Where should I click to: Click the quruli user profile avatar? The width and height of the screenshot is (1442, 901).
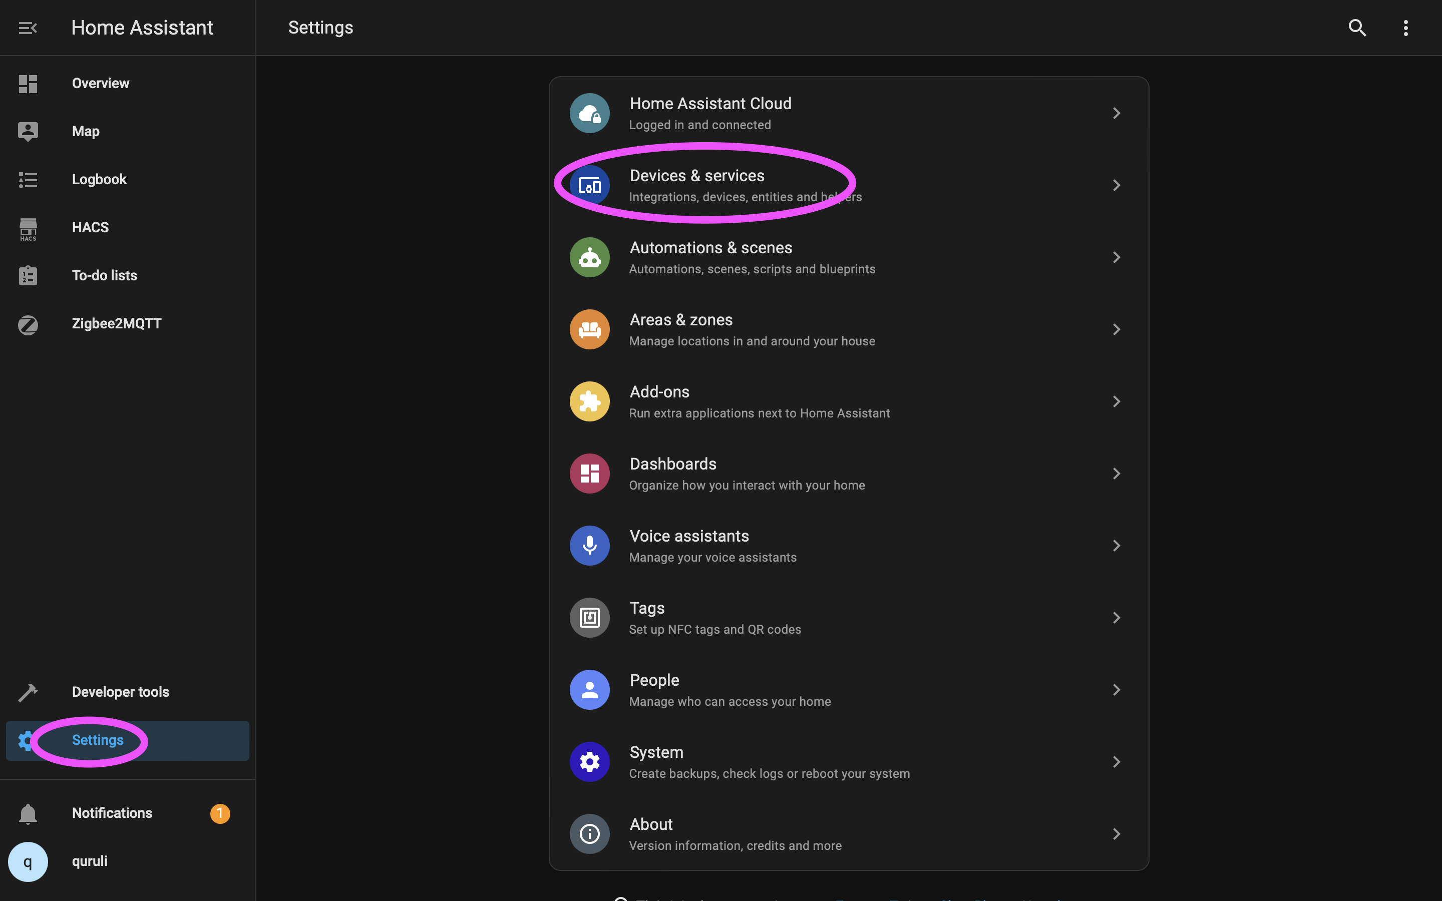[28, 861]
